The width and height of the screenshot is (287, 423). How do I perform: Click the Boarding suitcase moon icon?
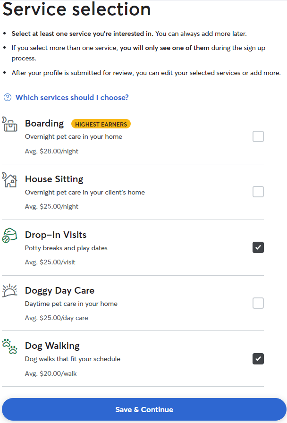point(10,125)
